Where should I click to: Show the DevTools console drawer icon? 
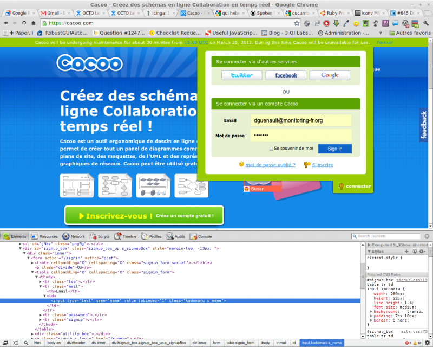pos(16,343)
